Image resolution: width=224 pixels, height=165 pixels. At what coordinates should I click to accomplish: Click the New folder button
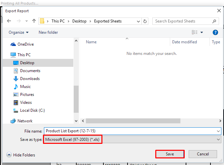[x=48, y=32]
